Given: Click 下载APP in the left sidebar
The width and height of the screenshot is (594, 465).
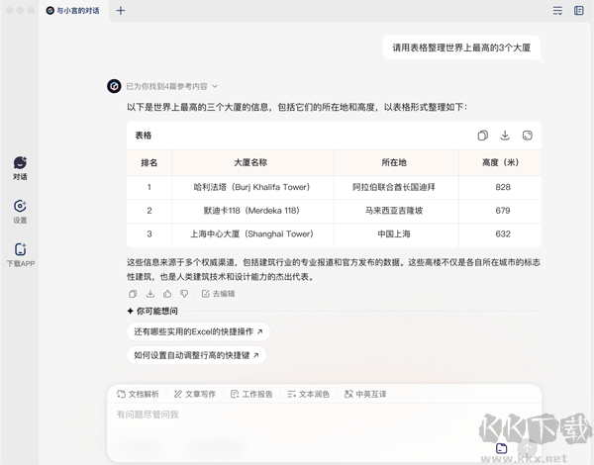Looking at the screenshot, I should click(20, 255).
